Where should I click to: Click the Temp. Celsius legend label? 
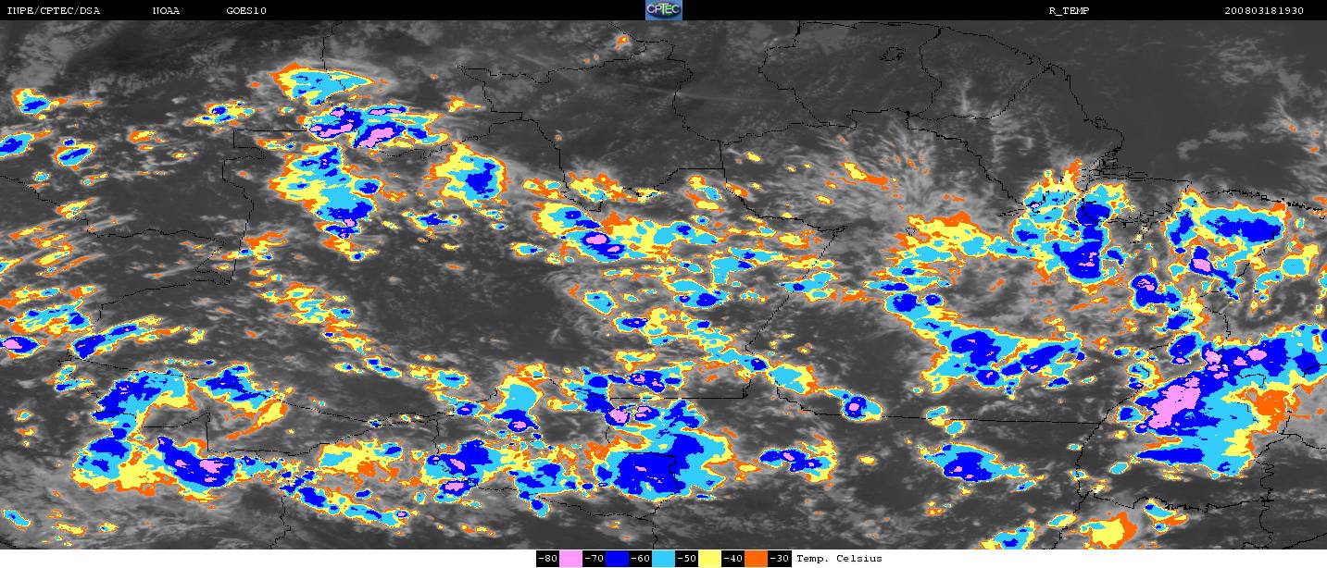[x=839, y=559]
